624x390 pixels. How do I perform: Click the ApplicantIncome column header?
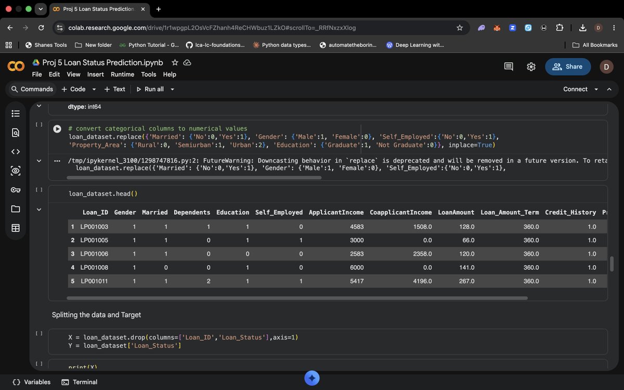336,212
